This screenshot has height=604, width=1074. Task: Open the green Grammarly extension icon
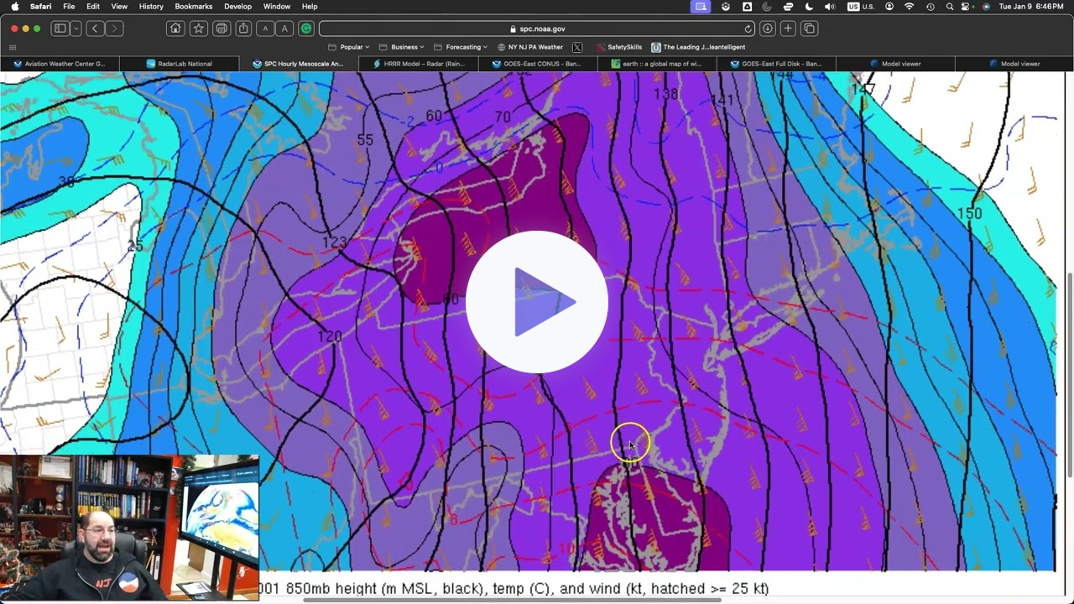(x=305, y=29)
